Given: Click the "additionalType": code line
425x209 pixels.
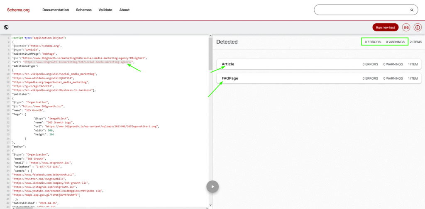Looking at the screenshot, I should click(x=25, y=66).
